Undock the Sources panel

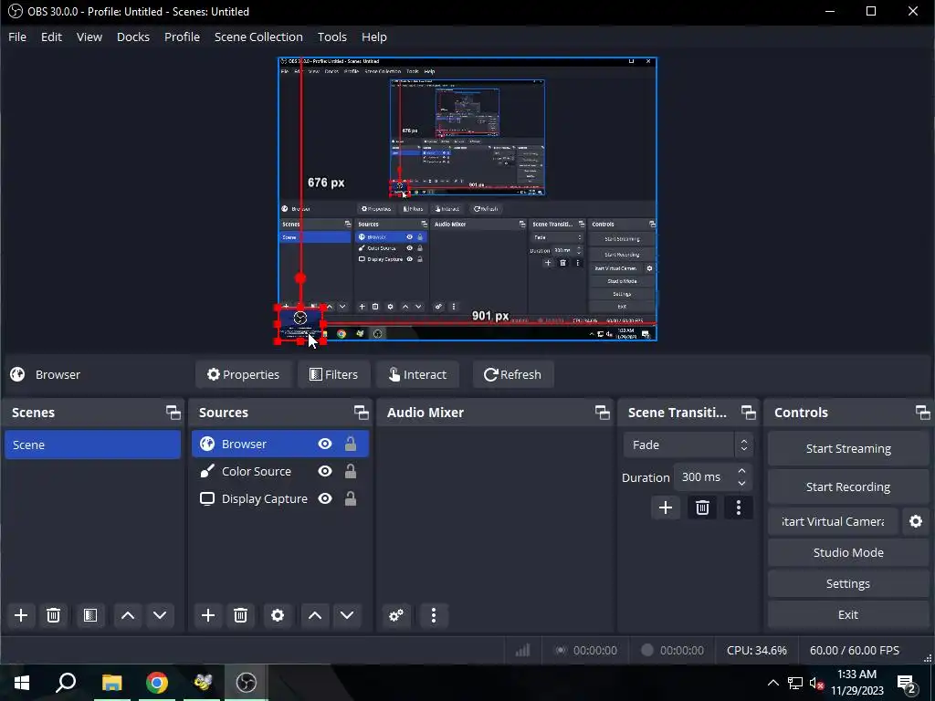click(362, 413)
